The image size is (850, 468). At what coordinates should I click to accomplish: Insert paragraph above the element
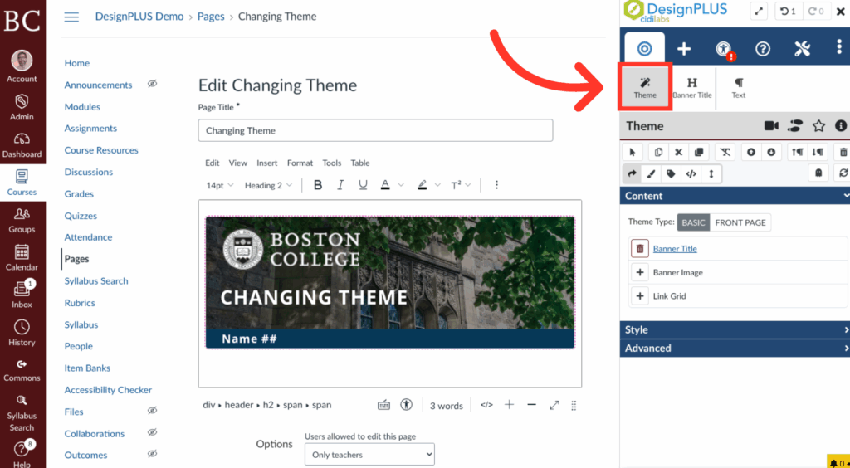click(798, 152)
